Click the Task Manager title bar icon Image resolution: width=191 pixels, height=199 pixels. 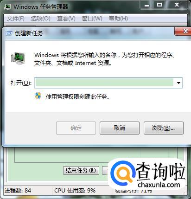point(8,6)
